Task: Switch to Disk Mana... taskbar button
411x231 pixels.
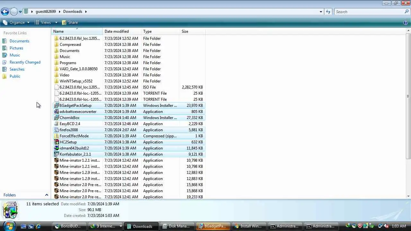Action: 177,226
